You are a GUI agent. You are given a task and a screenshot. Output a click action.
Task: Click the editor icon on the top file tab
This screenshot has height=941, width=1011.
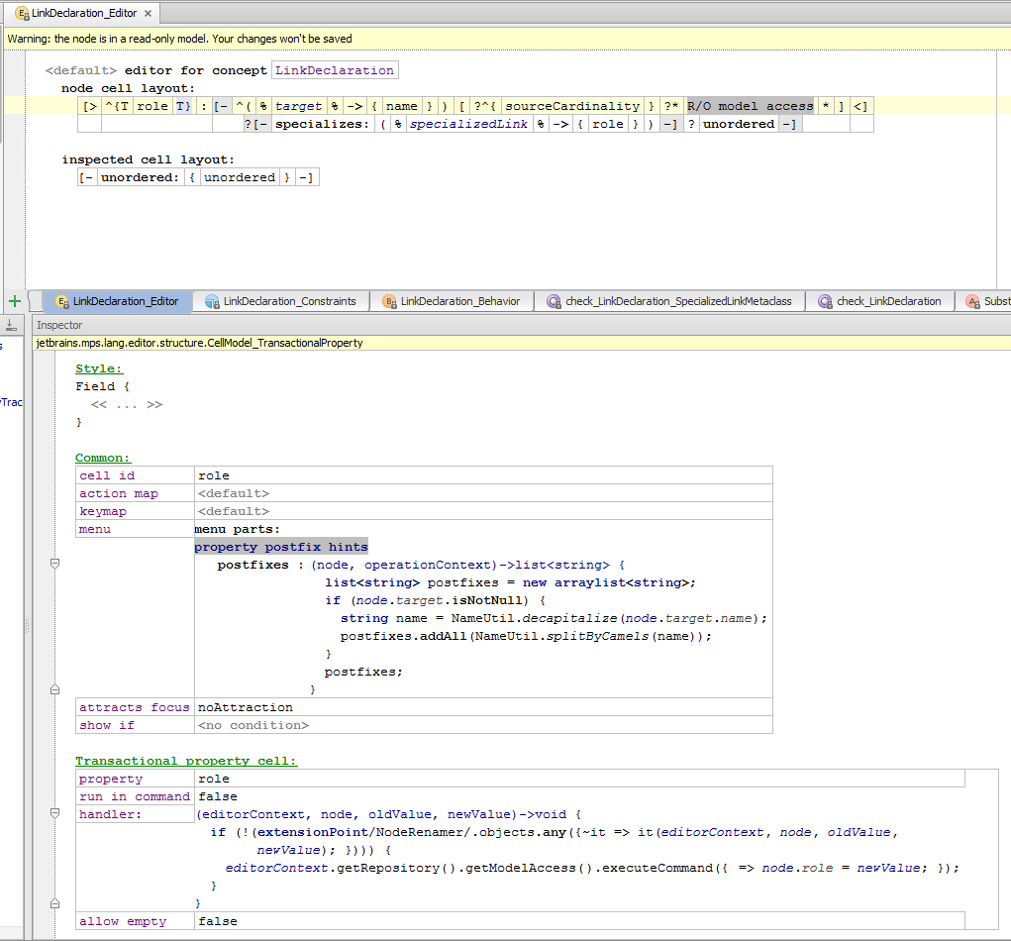click(21, 14)
